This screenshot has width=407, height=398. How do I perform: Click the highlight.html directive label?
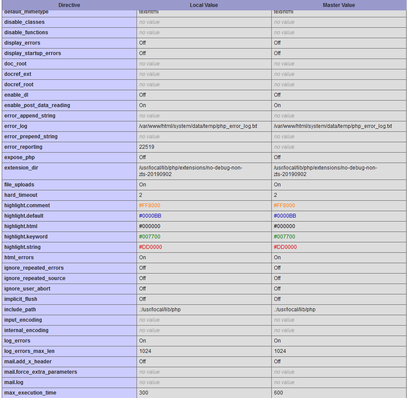point(21,226)
